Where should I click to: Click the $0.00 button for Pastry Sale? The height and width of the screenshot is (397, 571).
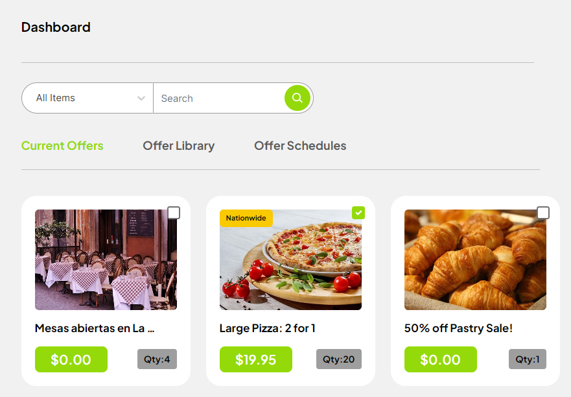coord(441,359)
